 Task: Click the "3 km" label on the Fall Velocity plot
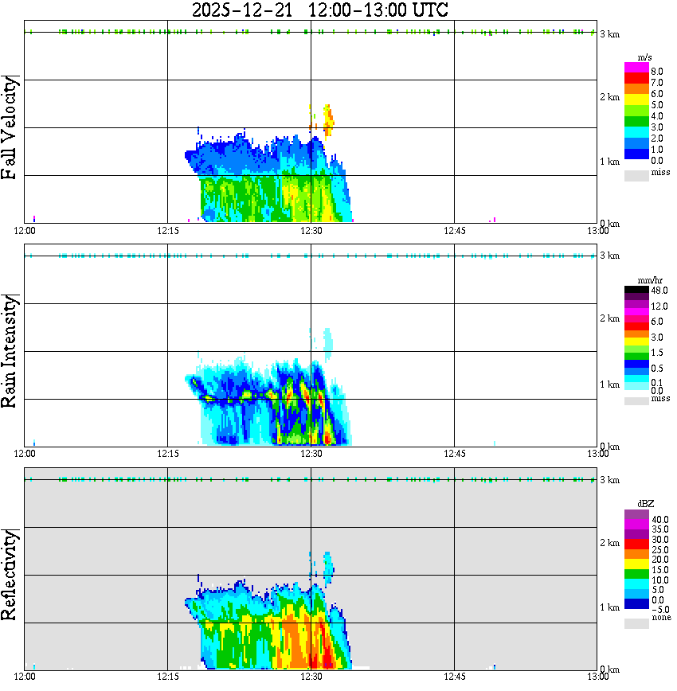click(609, 34)
